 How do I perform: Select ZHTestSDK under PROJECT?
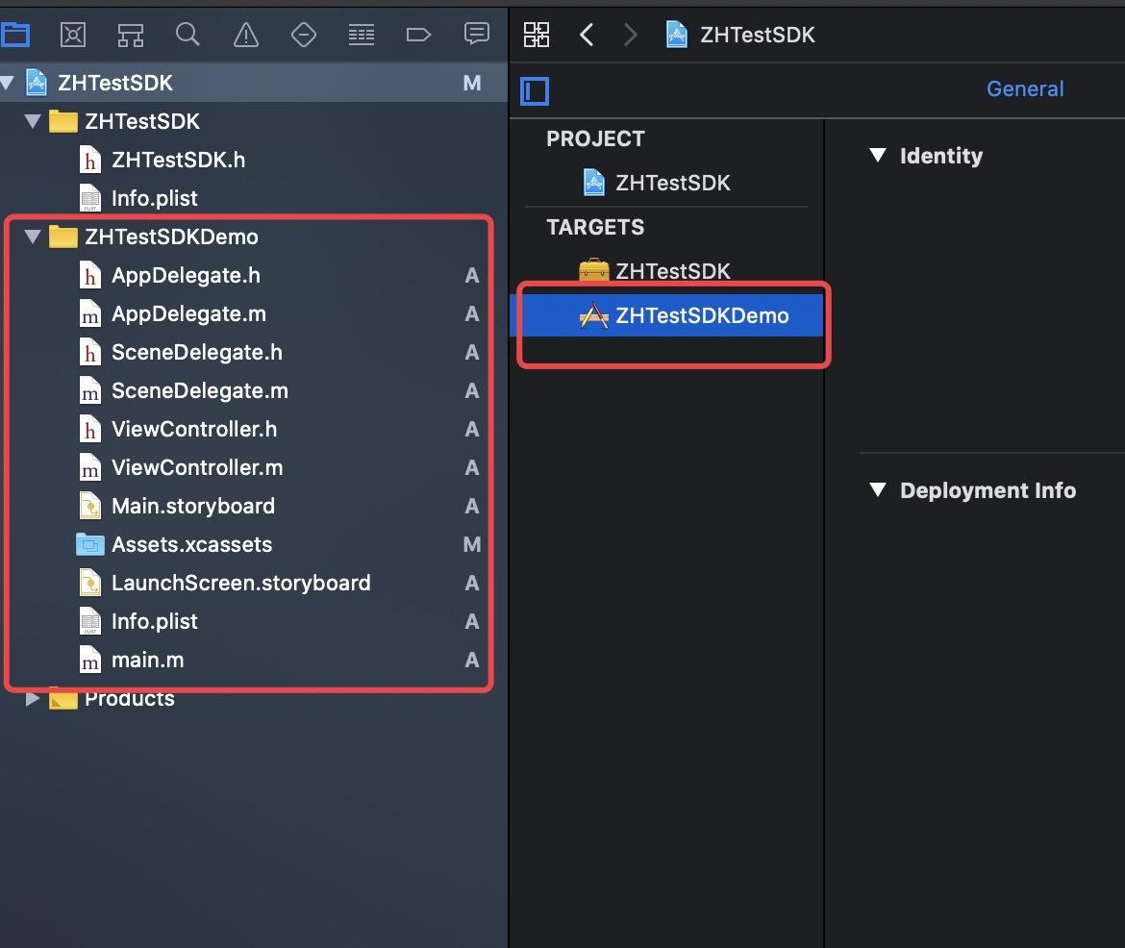click(672, 183)
